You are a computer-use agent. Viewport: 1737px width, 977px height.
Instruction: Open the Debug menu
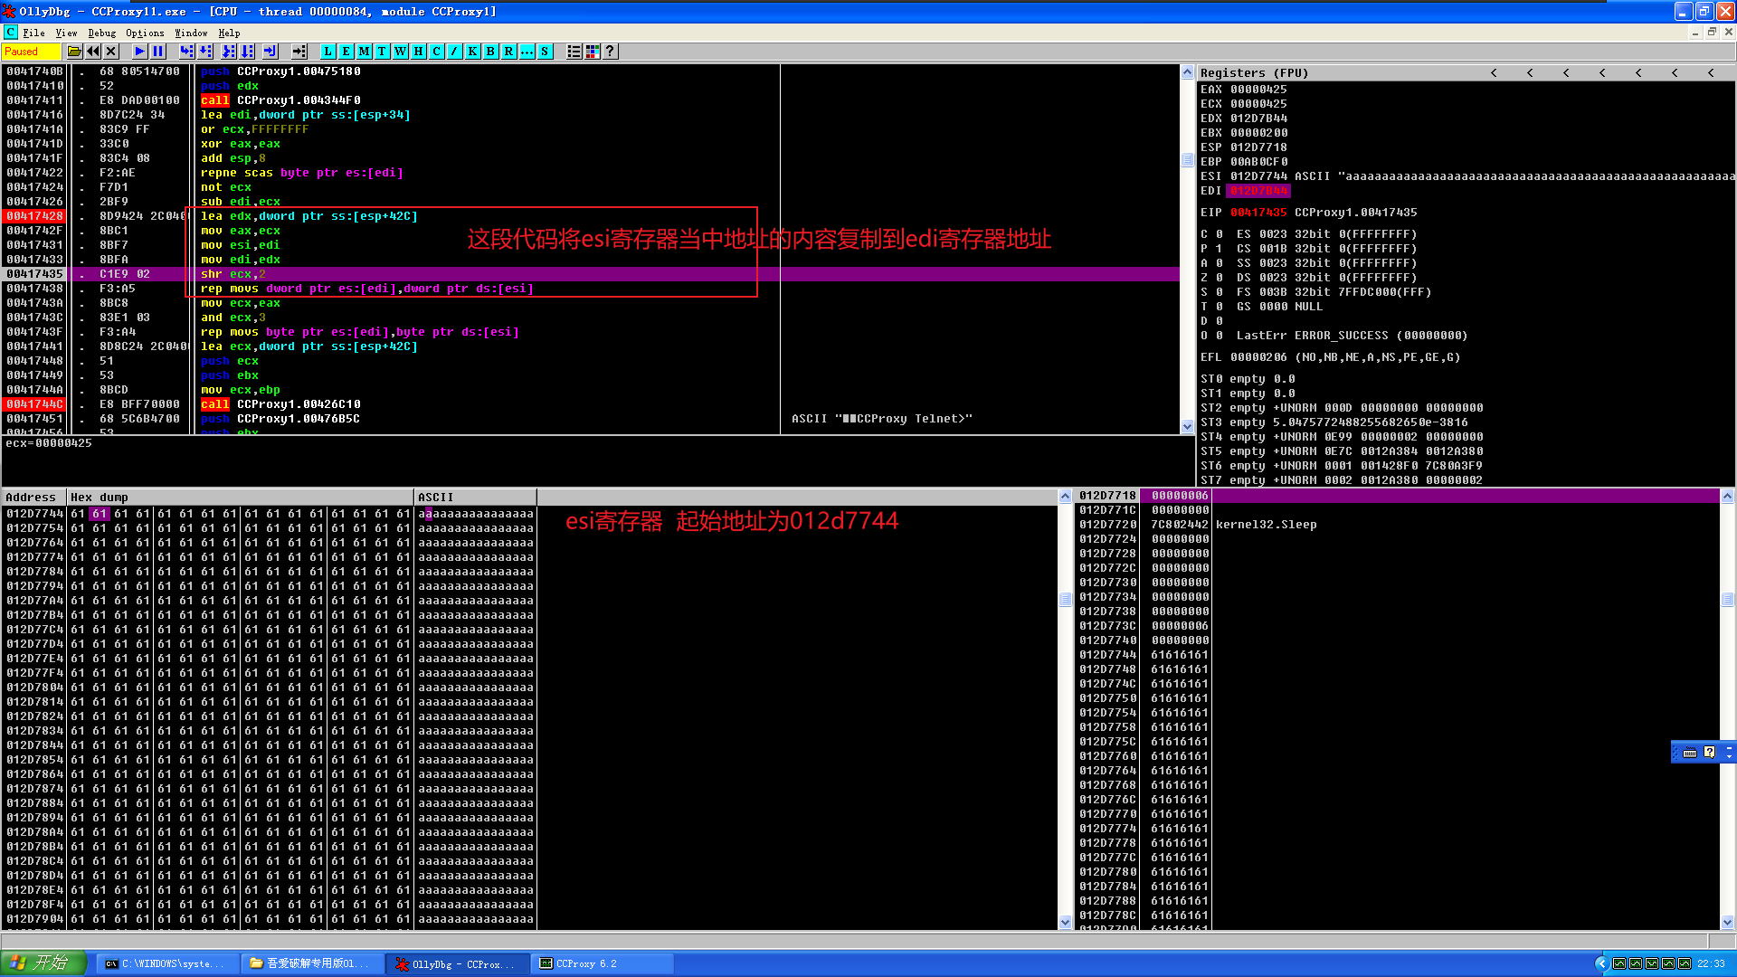(x=101, y=33)
